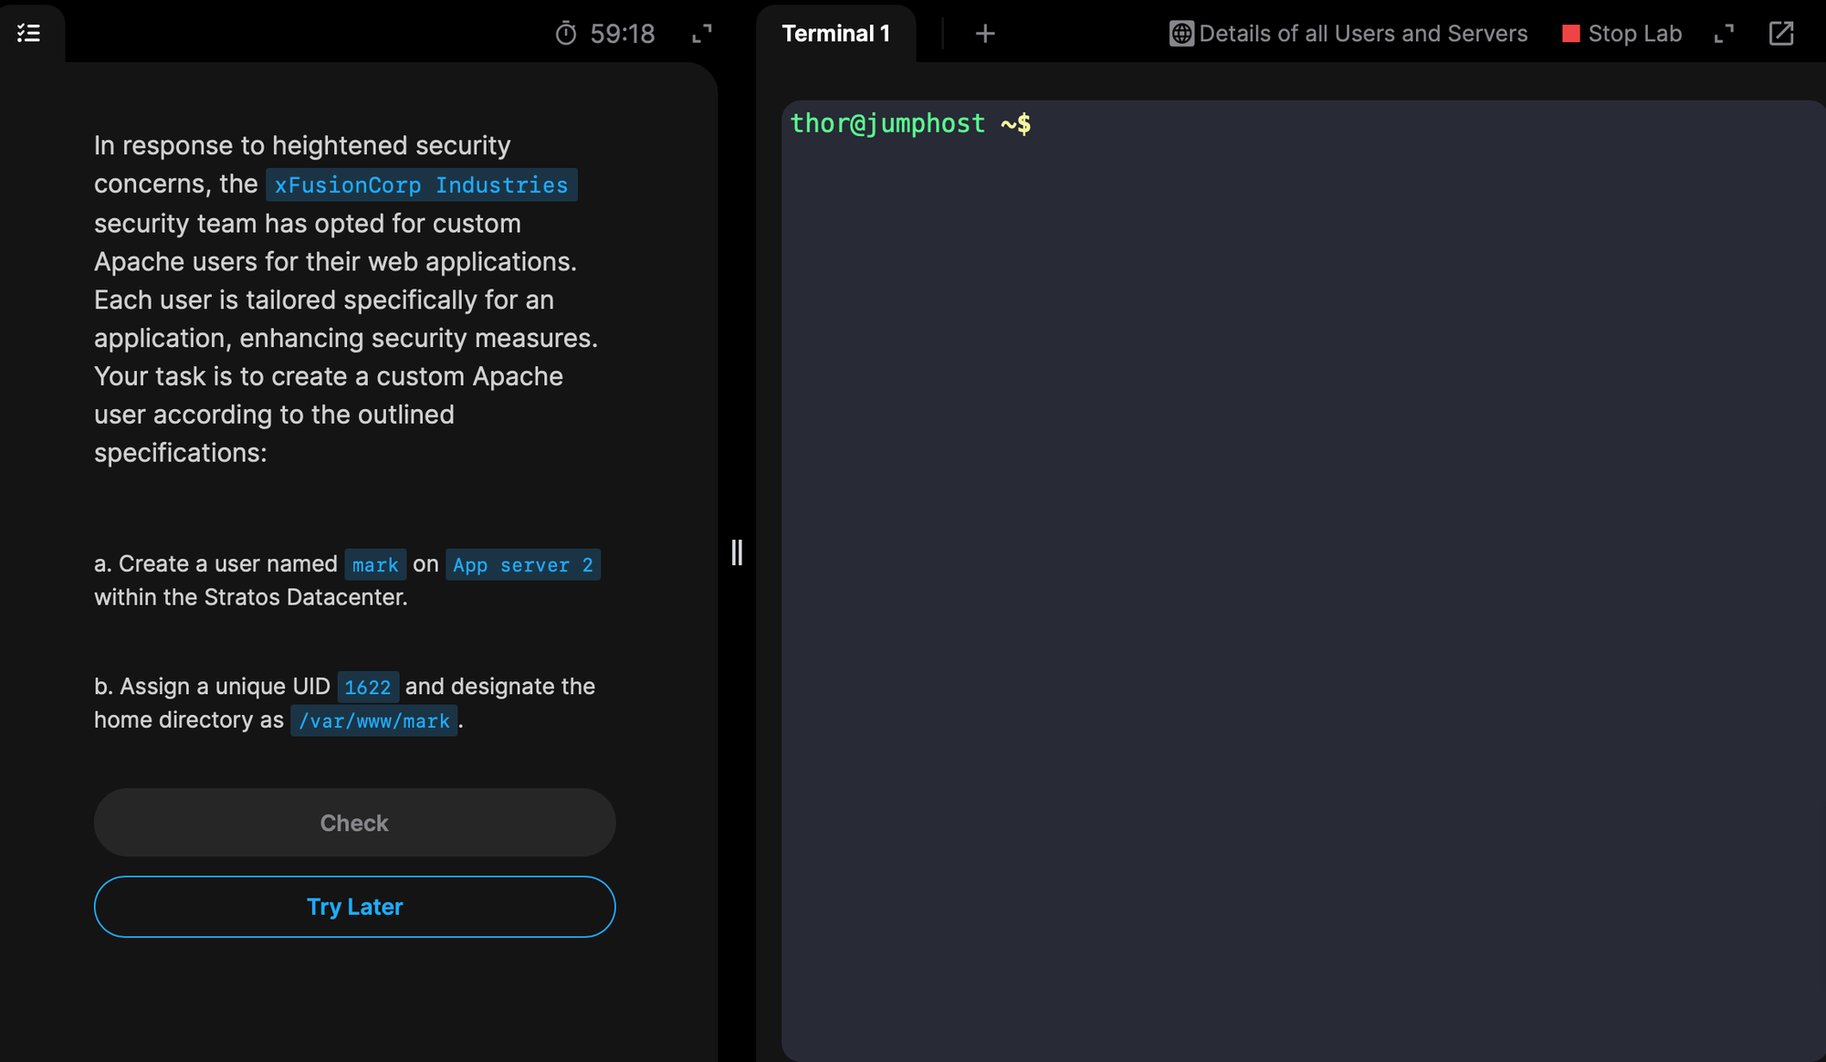
Task: Click the red Stop Lab square
Action: coord(1570,34)
